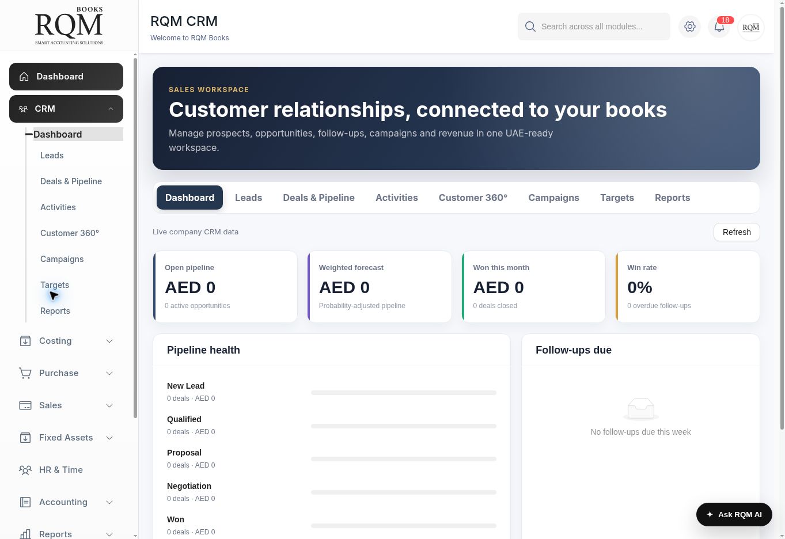785x539 pixels.
Task: Click the Sales card icon
Action: coord(25,405)
